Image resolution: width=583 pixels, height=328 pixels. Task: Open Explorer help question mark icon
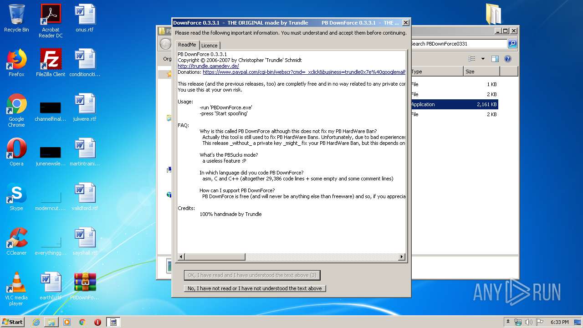508,59
